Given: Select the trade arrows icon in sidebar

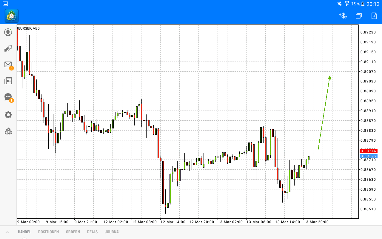Looking at the screenshot, I should click(x=8, y=48).
